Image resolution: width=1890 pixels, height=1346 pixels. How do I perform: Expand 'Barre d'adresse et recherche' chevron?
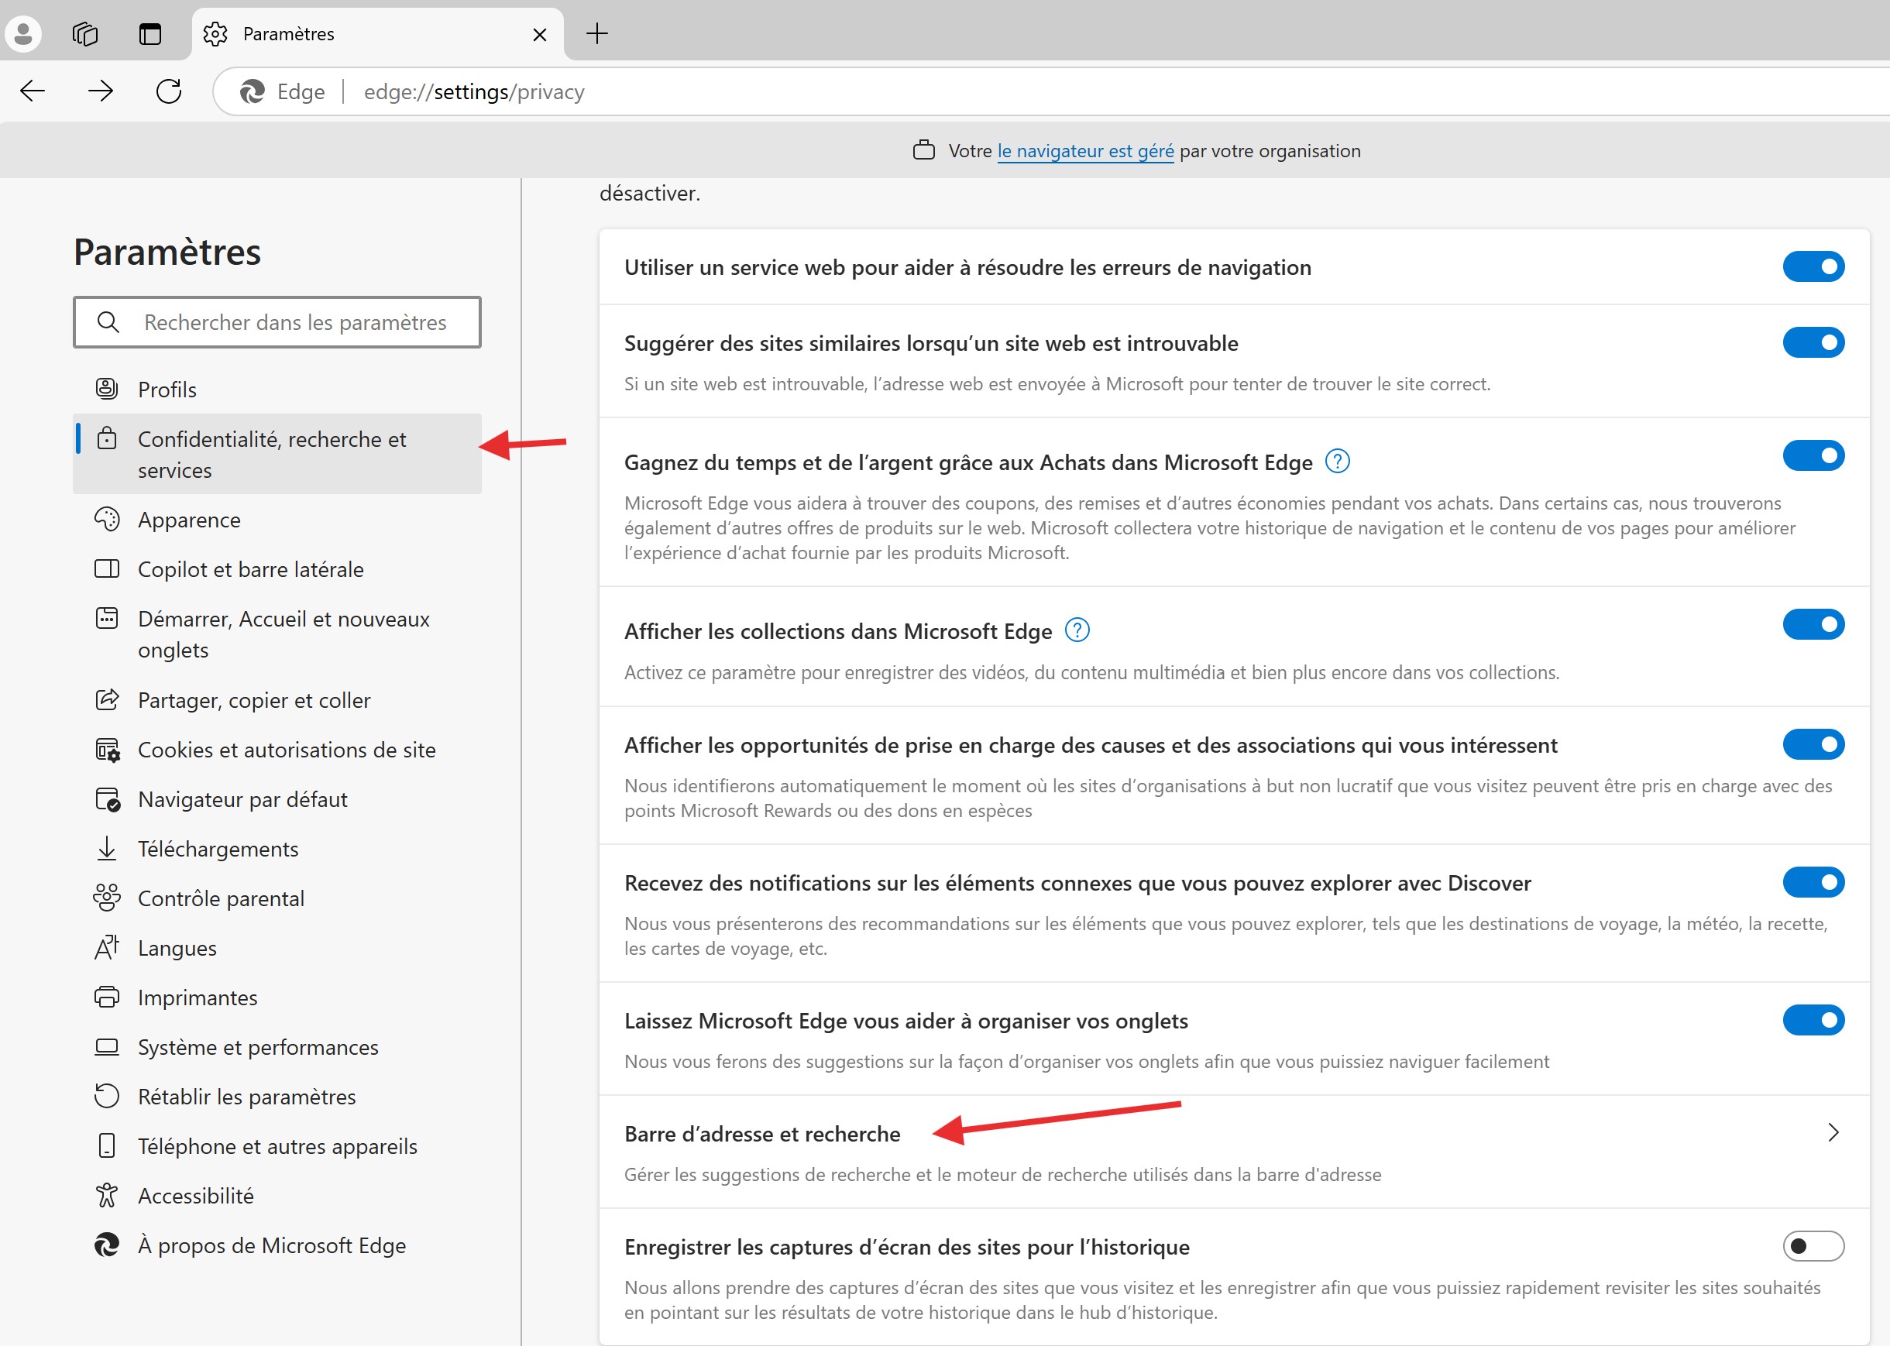1833,1132
